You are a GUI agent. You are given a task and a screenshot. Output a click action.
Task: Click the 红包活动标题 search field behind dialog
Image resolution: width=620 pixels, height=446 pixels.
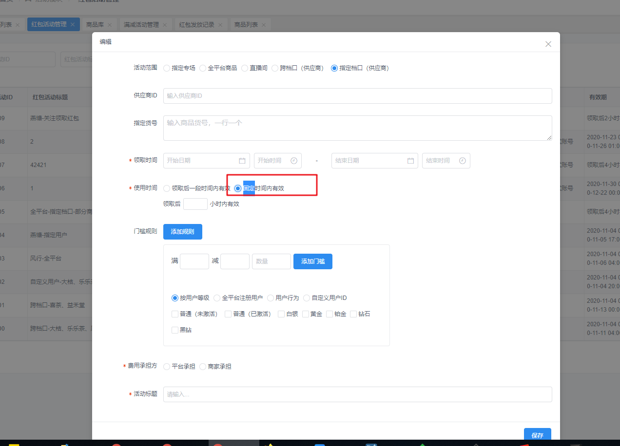point(77,59)
